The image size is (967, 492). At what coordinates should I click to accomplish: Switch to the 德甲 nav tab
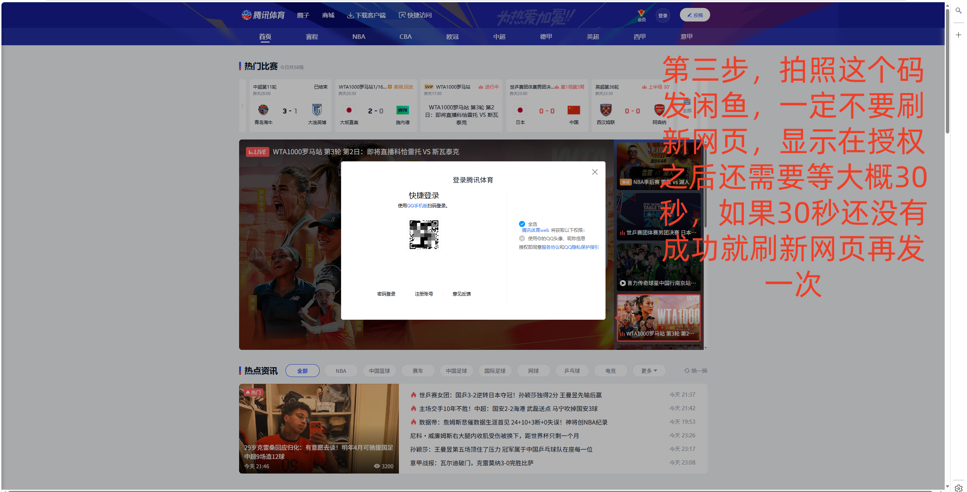pyautogui.click(x=546, y=37)
